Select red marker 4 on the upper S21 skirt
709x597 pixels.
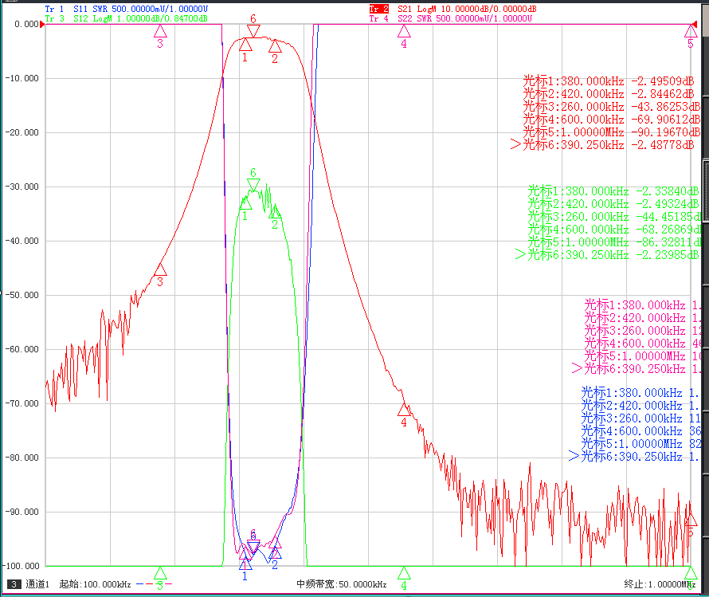coord(404,415)
